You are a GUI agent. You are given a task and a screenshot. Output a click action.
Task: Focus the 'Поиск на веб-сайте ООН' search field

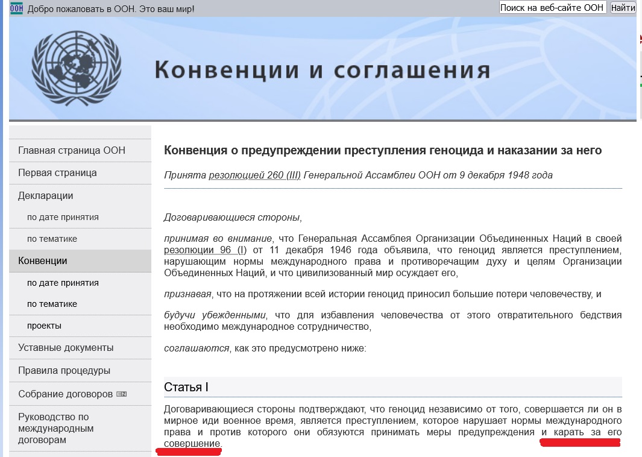click(552, 8)
